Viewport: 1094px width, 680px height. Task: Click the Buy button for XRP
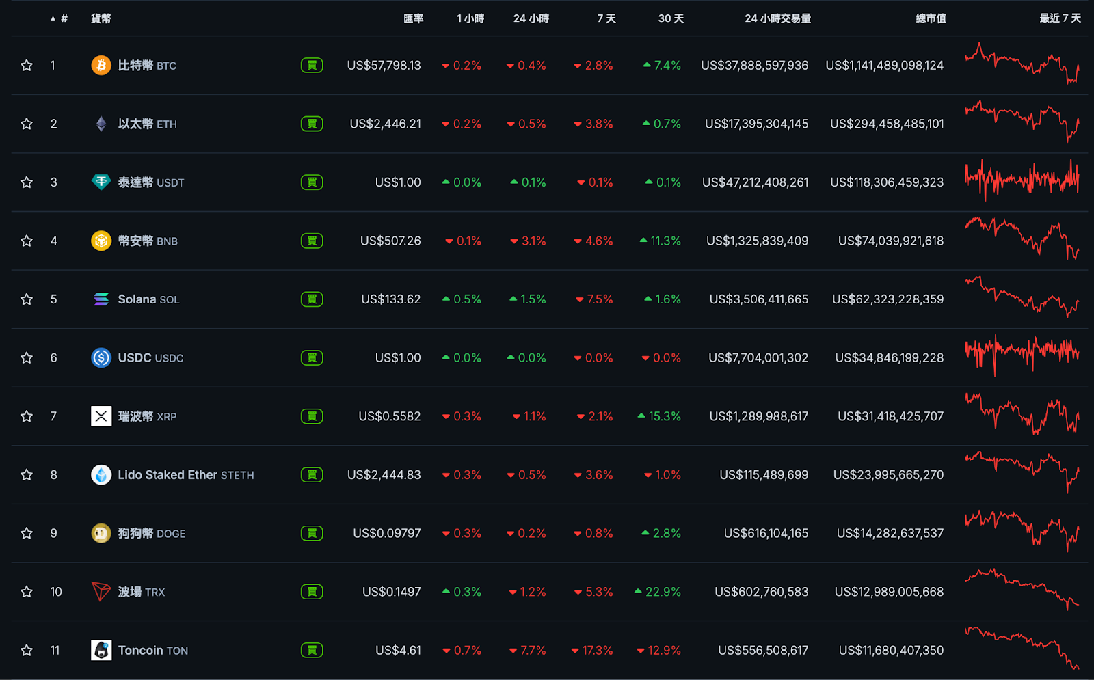tap(312, 416)
